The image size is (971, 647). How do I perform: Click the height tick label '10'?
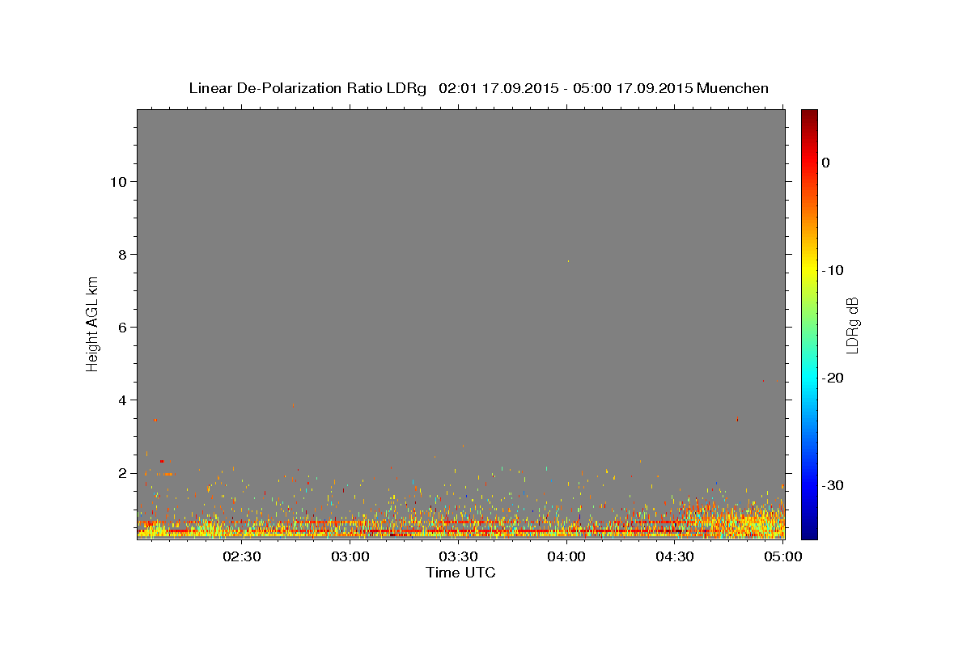118,181
